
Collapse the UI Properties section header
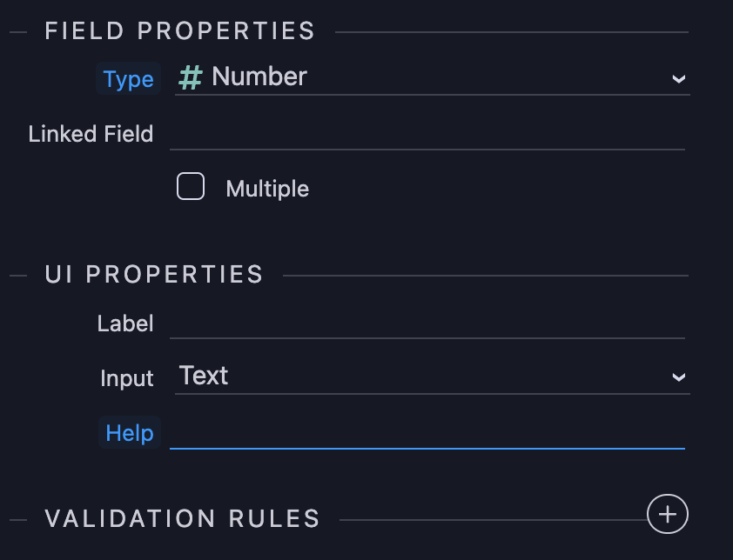click(x=154, y=275)
